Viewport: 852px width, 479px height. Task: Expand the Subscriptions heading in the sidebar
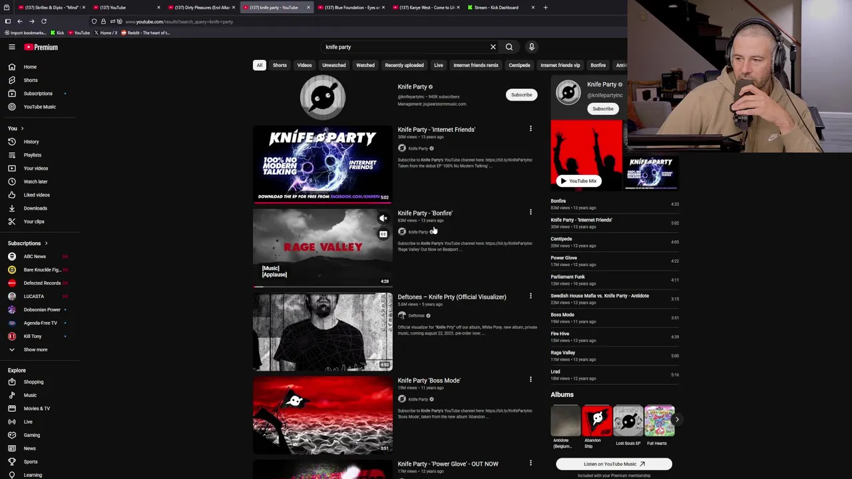point(28,243)
